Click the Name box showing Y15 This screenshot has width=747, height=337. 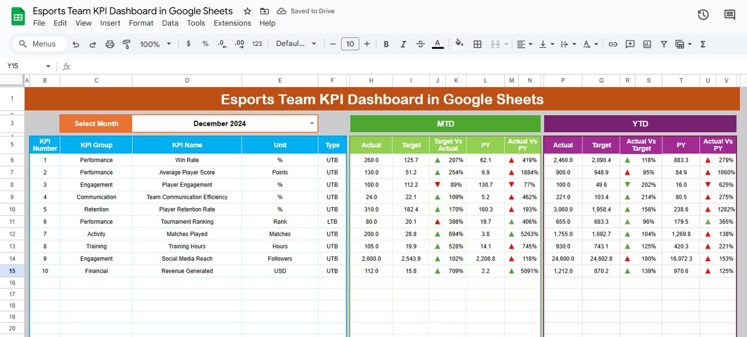23,66
